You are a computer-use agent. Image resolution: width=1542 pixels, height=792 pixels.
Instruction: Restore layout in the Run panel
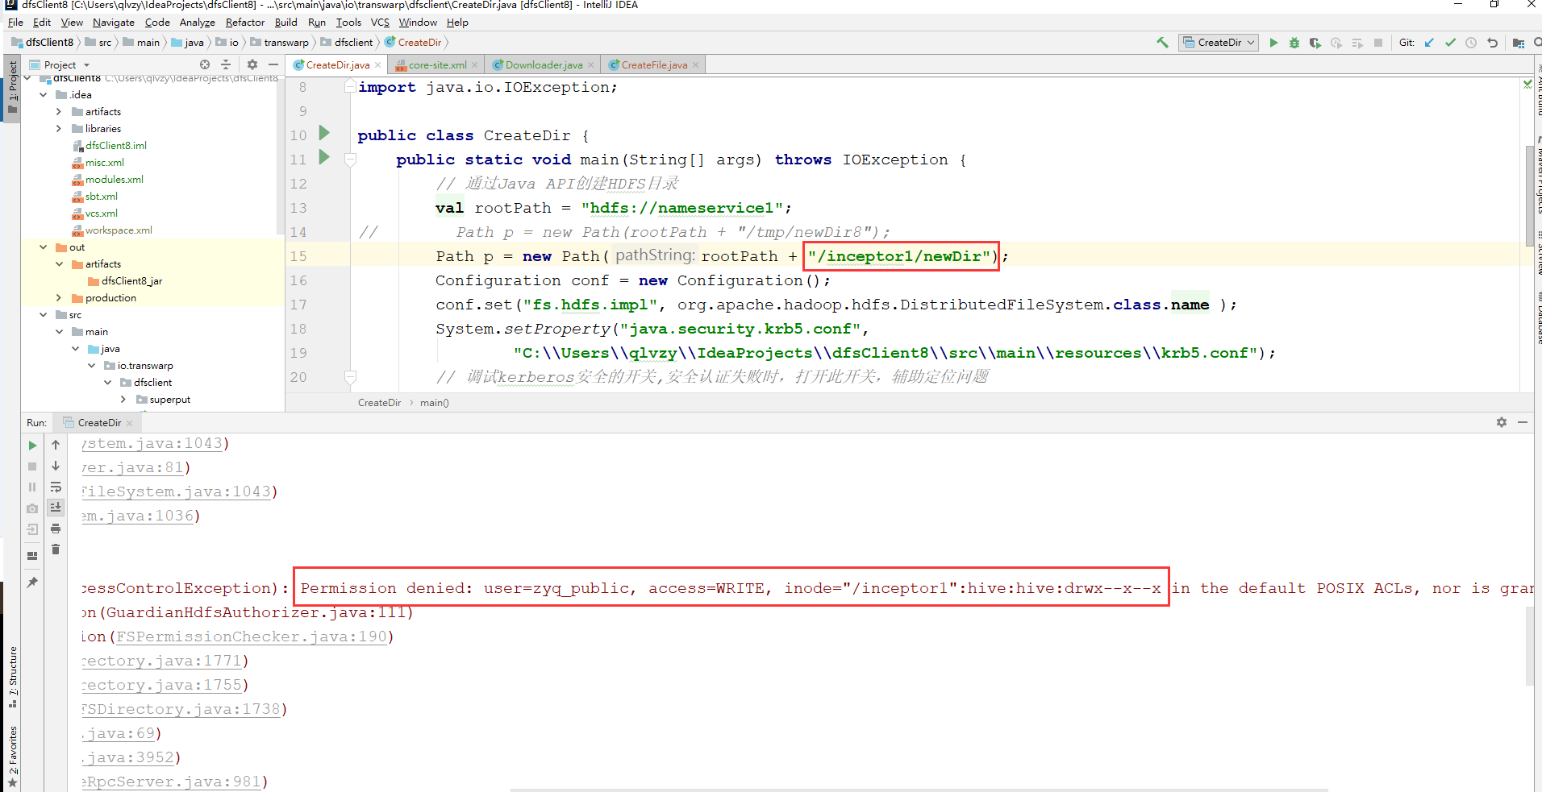[32, 555]
